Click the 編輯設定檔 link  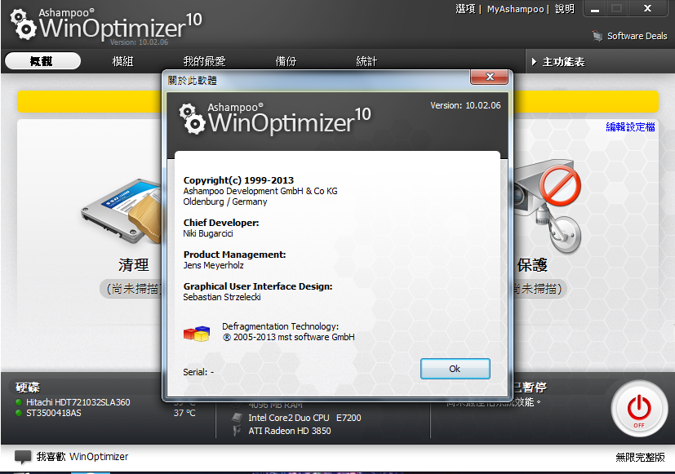pos(631,127)
